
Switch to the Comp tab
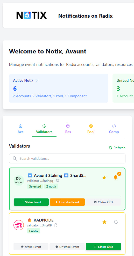click(114, 129)
